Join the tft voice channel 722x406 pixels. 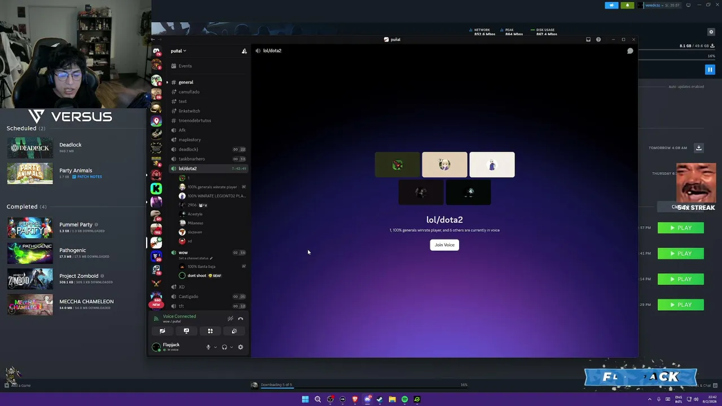coord(209,306)
